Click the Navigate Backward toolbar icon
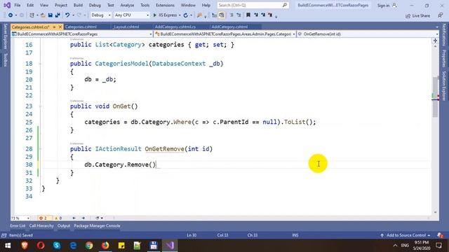Image resolution: width=449 pixels, height=252 pixels. click(11, 15)
